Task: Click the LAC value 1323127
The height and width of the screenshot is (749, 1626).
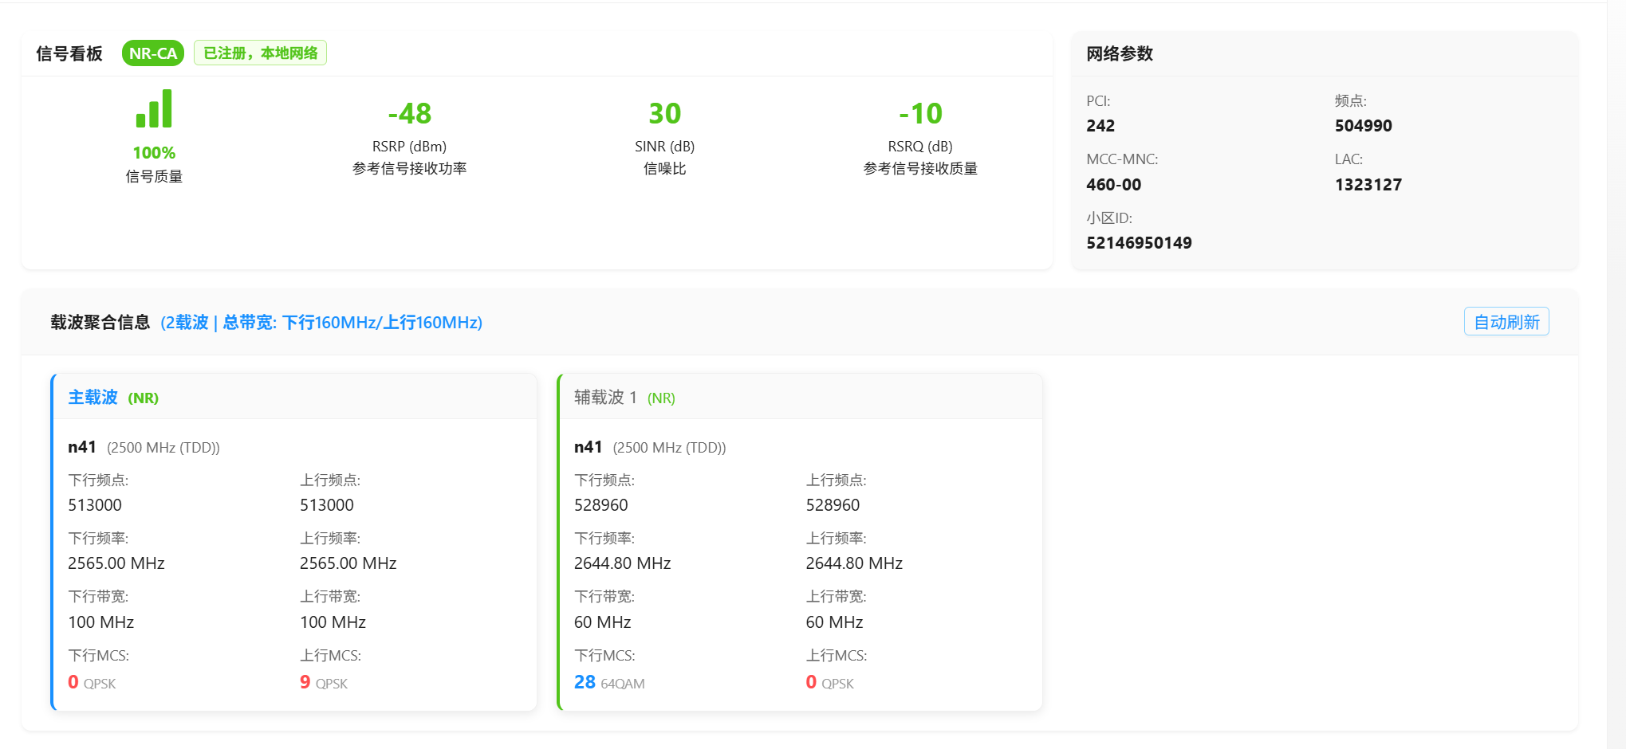Action: pos(1368,185)
